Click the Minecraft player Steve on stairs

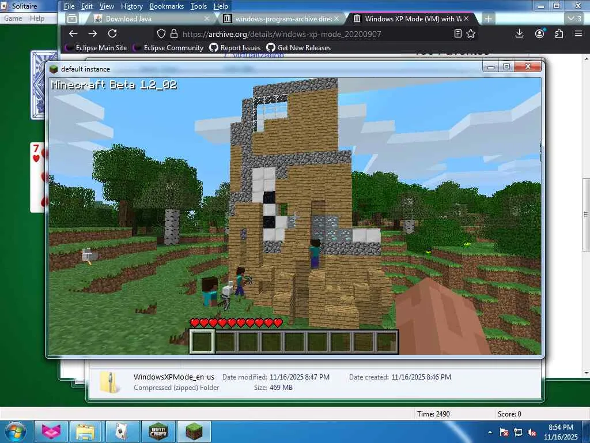(315, 254)
